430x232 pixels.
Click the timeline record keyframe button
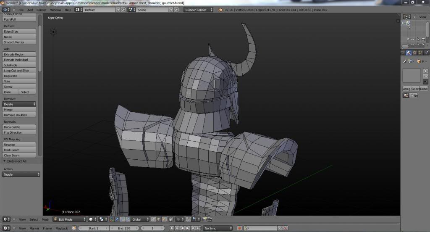tap(239, 228)
